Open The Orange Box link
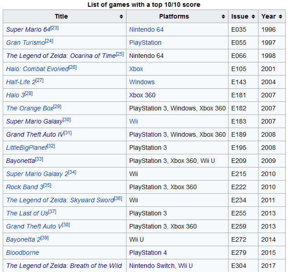The image size is (288, 272). [x=30, y=108]
